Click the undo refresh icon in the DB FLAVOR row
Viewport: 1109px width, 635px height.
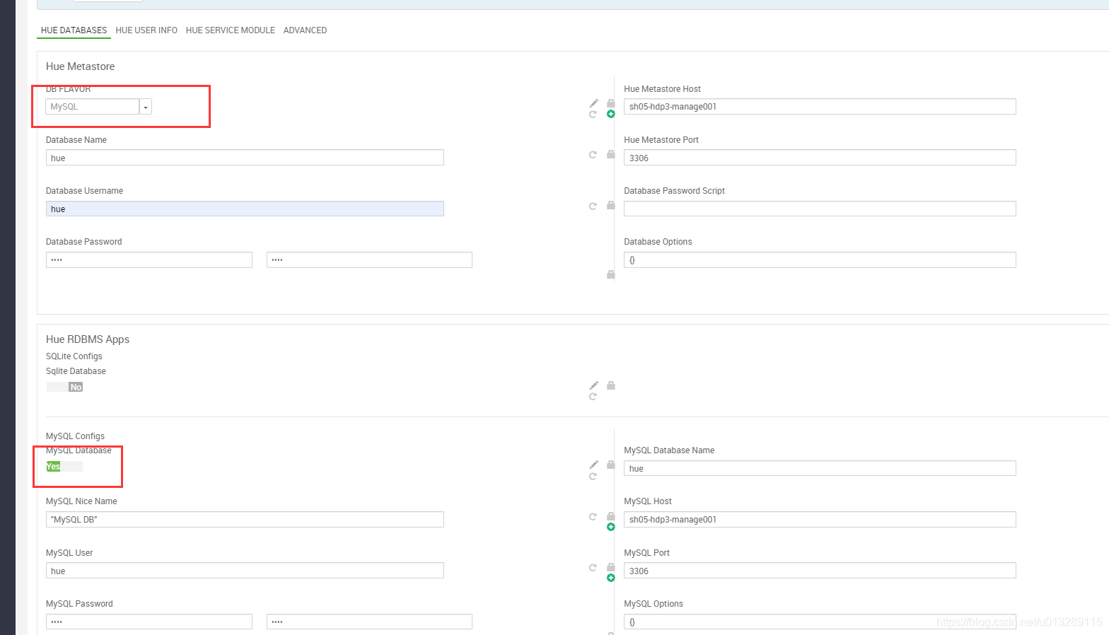(593, 114)
